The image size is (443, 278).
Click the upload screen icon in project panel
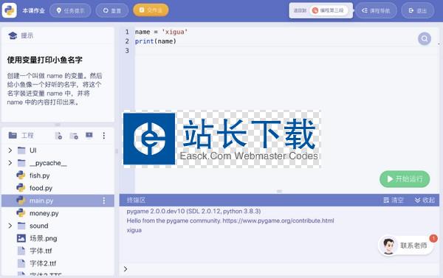pos(89,136)
